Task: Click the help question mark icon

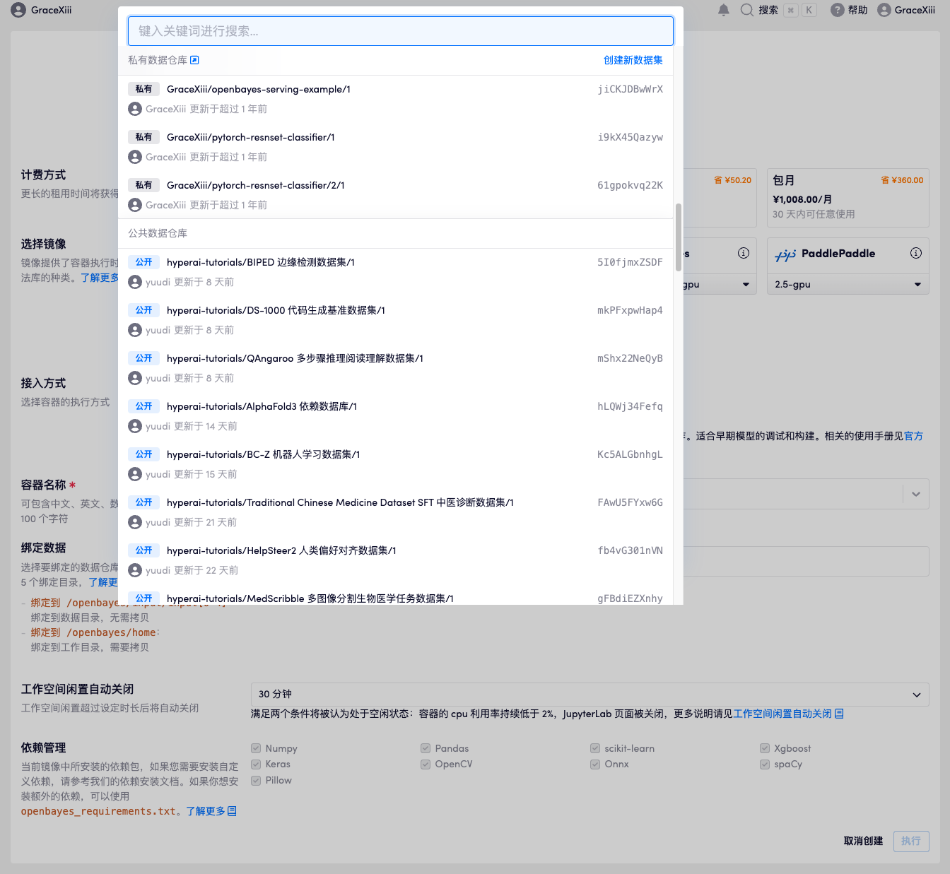Action: [x=837, y=10]
